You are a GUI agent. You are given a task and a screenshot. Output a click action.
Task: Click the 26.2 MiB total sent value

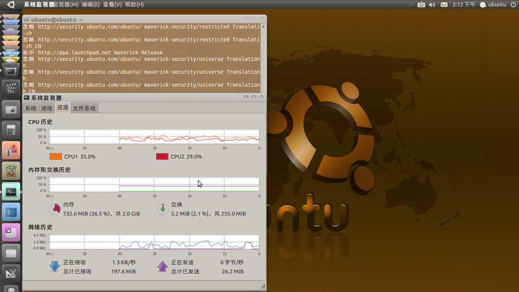(233, 271)
